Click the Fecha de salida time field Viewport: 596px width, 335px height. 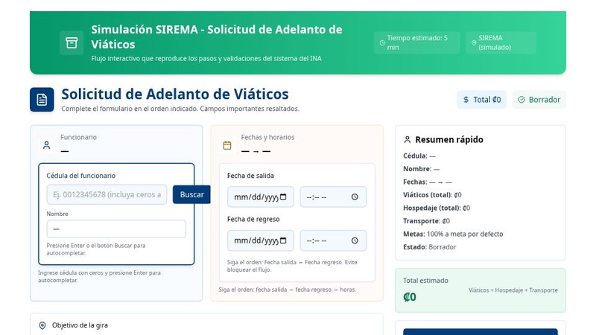click(x=333, y=197)
